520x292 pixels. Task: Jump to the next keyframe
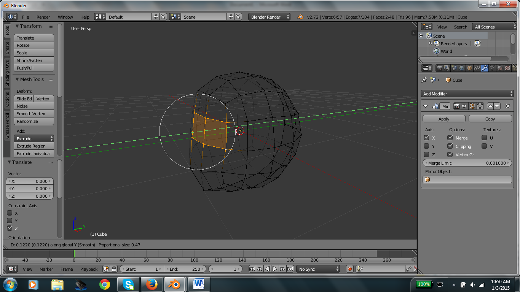282,269
